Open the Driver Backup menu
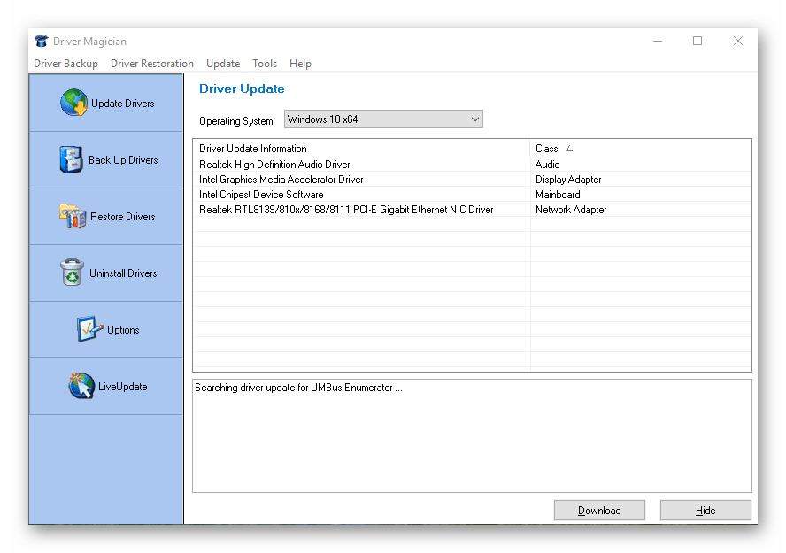The width and height of the screenshot is (786, 553). click(x=65, y=64)
